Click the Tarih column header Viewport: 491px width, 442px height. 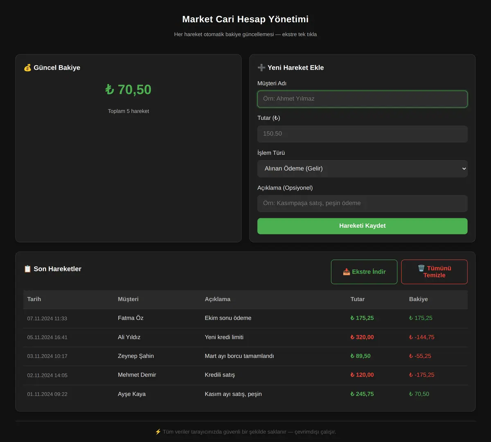click(x=34, y=299)
